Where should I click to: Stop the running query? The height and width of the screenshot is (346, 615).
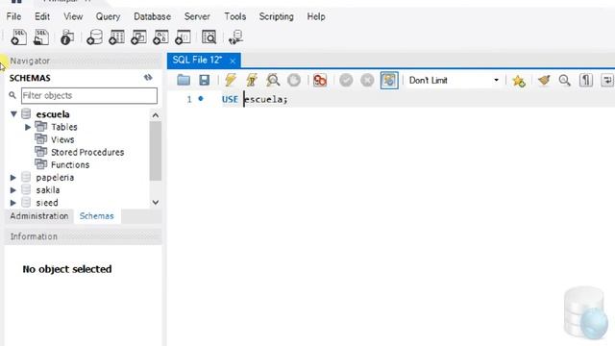(x=294, y=81)
